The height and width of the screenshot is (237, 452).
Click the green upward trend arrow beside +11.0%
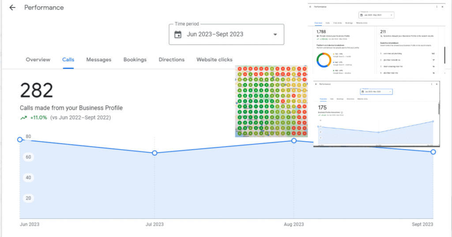pyautogui.click(x=23, y=118)
